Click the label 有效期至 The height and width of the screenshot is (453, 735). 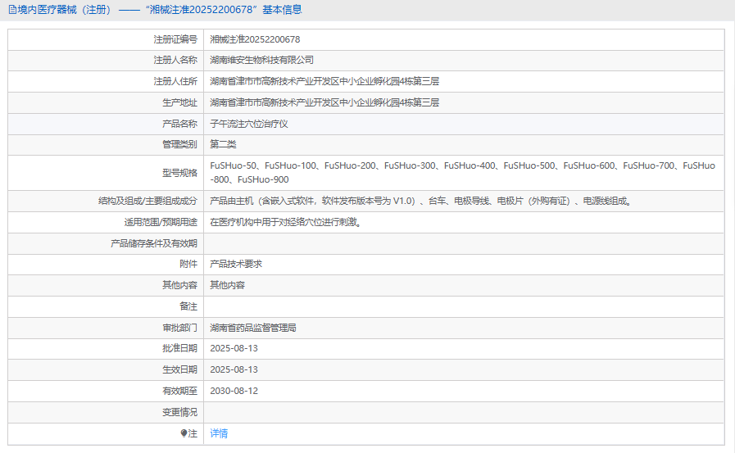180,391
